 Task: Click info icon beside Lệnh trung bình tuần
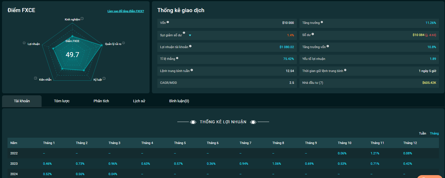(x=192, y=70)
